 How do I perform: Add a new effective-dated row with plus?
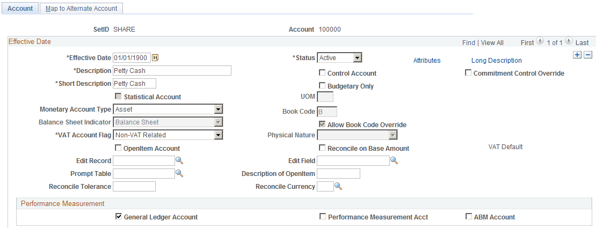coord(577,55)
